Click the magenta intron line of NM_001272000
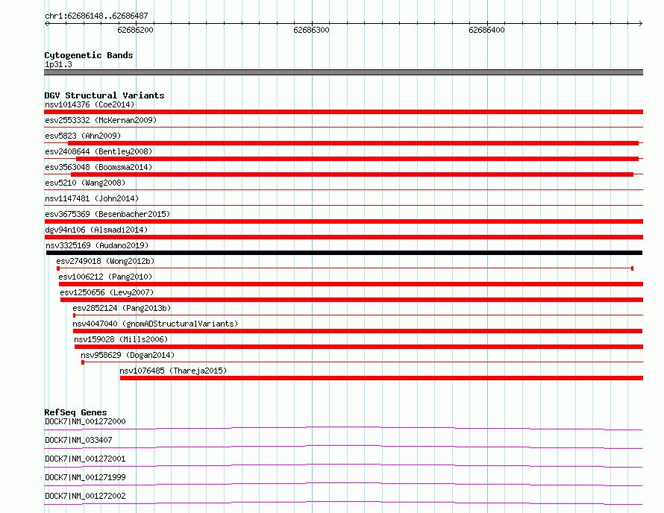664x513 pixels. click(343, 427)
